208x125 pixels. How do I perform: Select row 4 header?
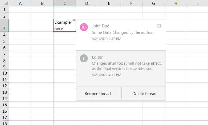4,35
